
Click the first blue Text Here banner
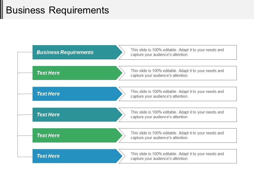click(74, 94)
